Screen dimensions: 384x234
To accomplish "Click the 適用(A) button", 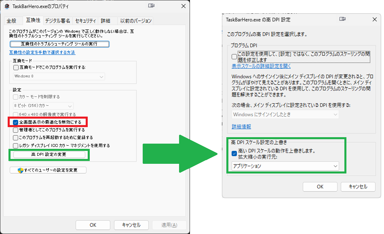I will [x=169, y=225].
